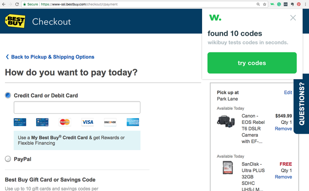Close the Wikibuy popup
The image size is (309, 191).
[x=293, y=18]
